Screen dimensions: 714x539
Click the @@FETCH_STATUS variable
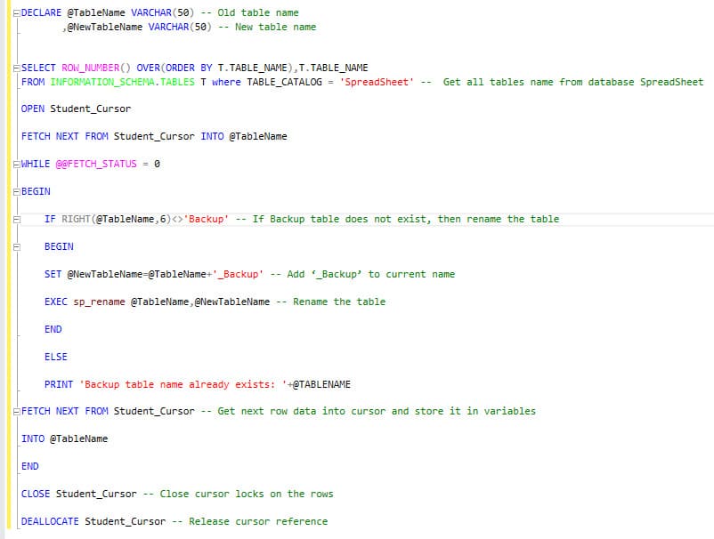pos(96,164)
